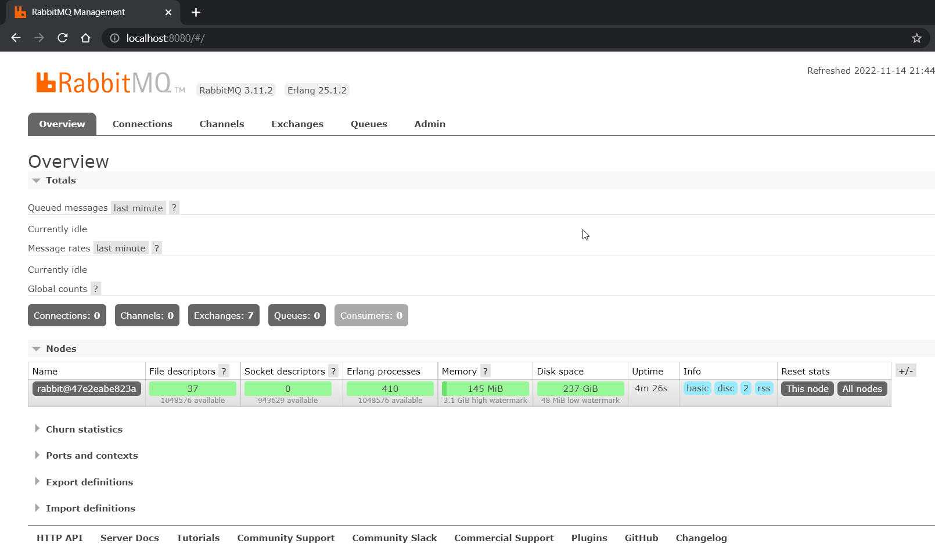Click the Exchanges: 7 count button
Viewport: 935px width, 544px height.
tap(224, 315)
